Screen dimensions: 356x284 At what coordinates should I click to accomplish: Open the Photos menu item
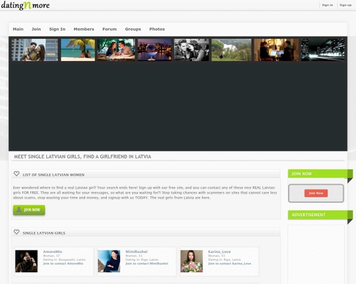(157, 29)
